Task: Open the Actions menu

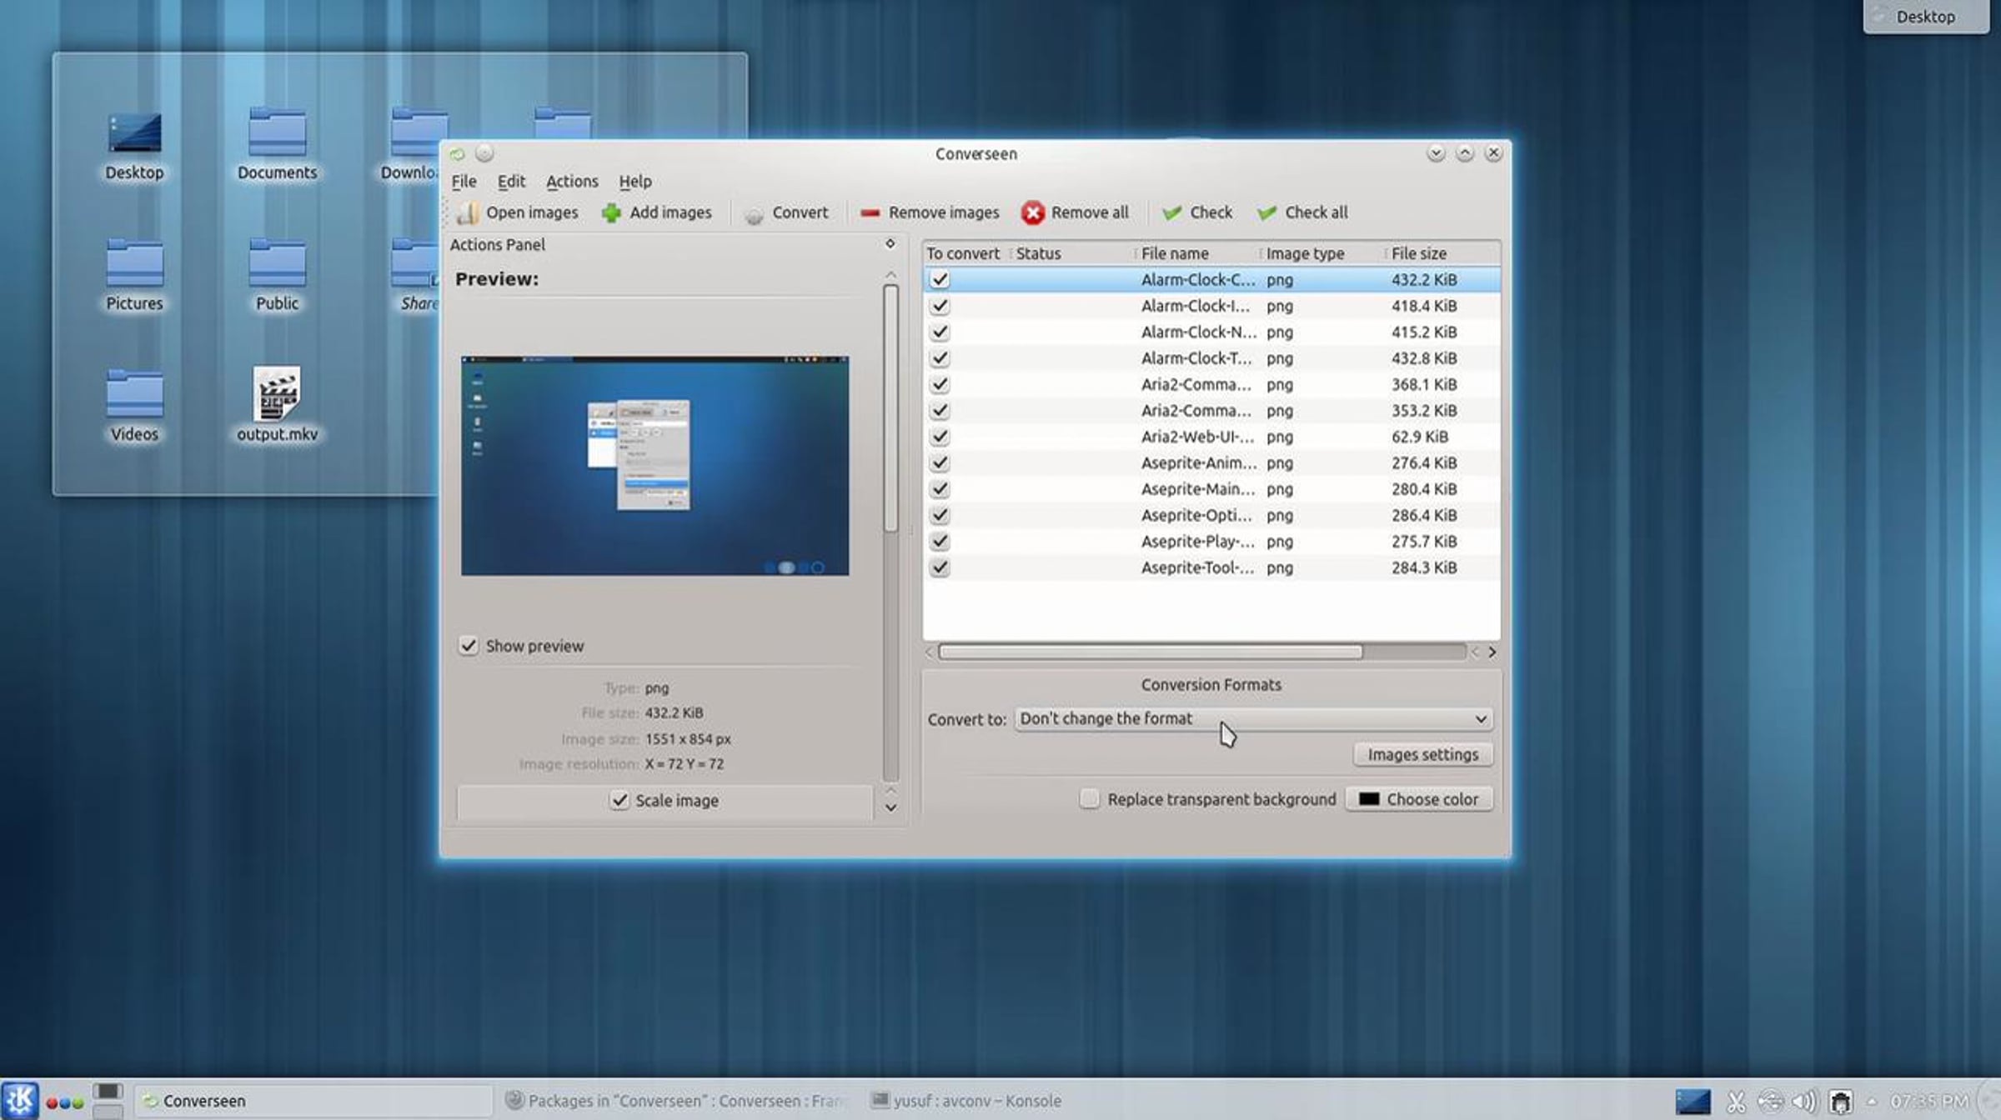Action: click(571, 182)
